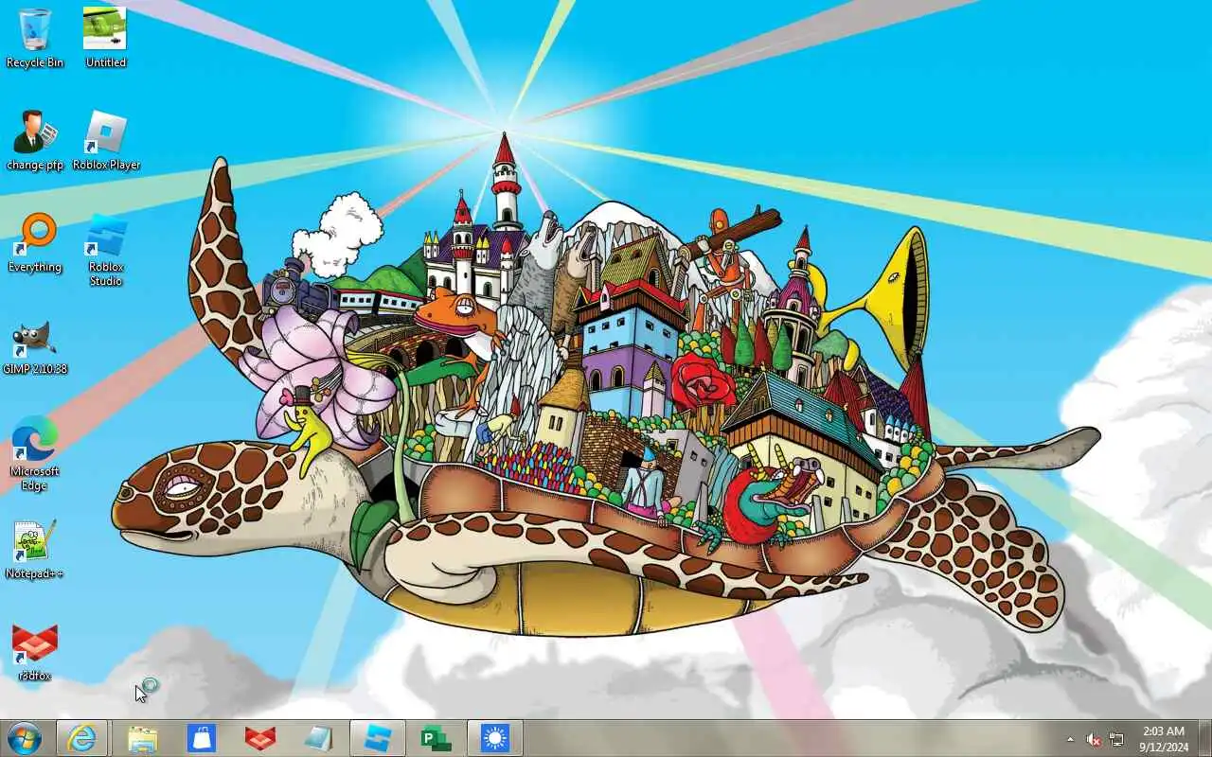
Task: Select the Roblox Studio desktop shortcut
Action: click(x=106, y=250)
